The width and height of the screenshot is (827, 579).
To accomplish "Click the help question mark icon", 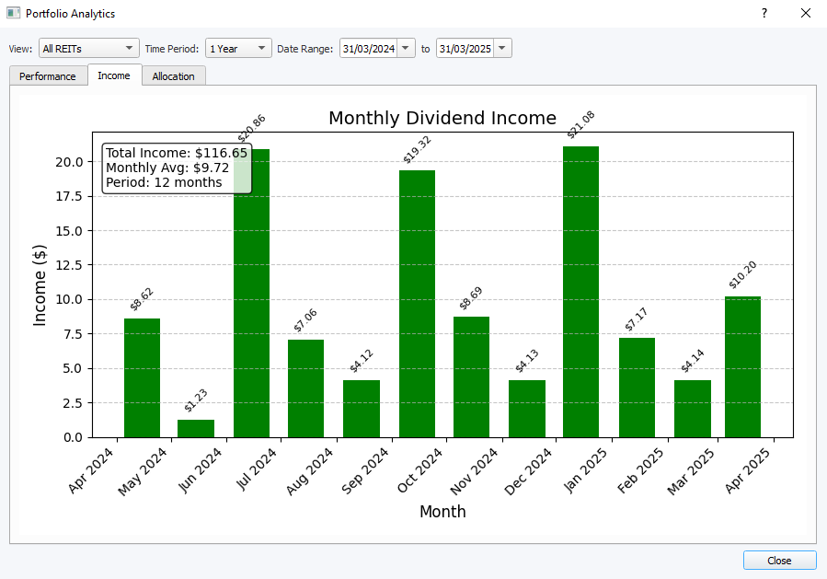I will tap(763, 13).
